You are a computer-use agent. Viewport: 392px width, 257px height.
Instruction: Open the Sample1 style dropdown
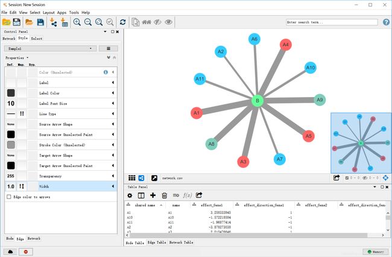point(50,48)
